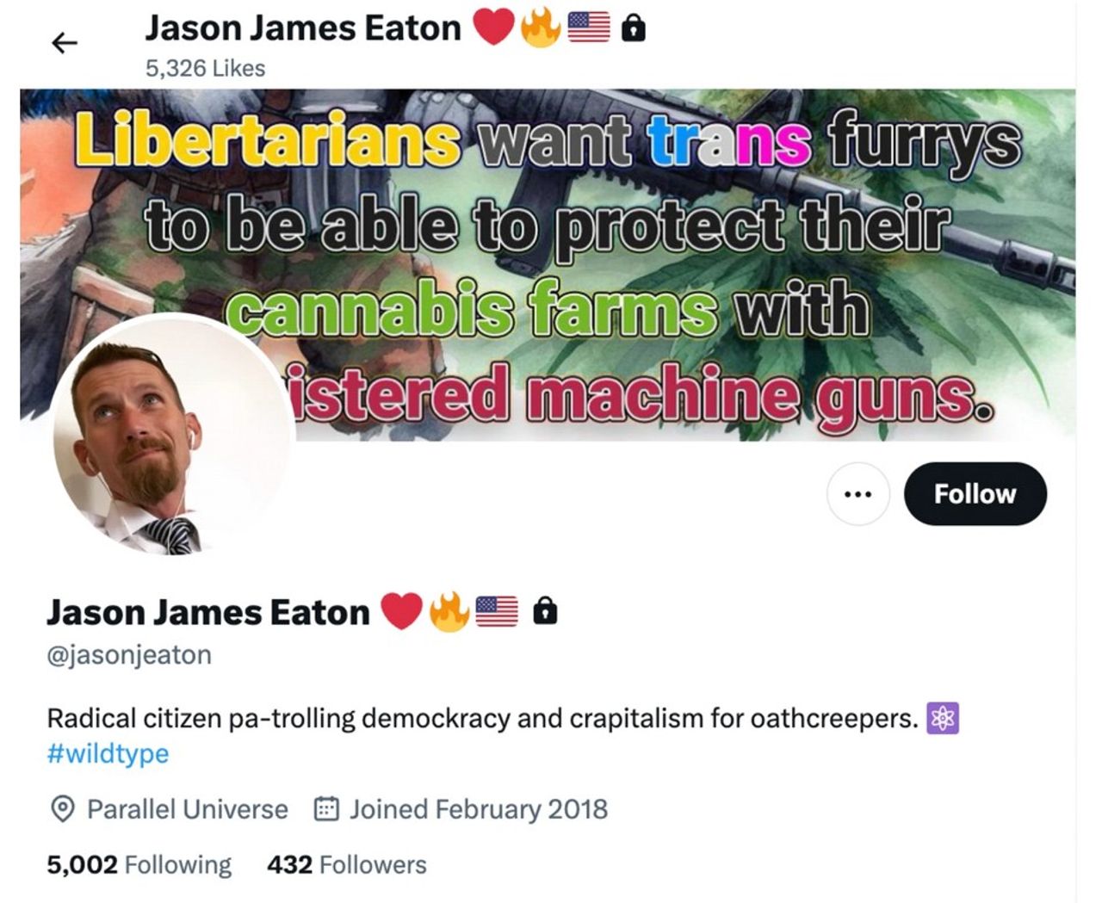View the 5,002 Following list
The width and height of the screenshot is (1102, 903).
click(x=139, y=864)
